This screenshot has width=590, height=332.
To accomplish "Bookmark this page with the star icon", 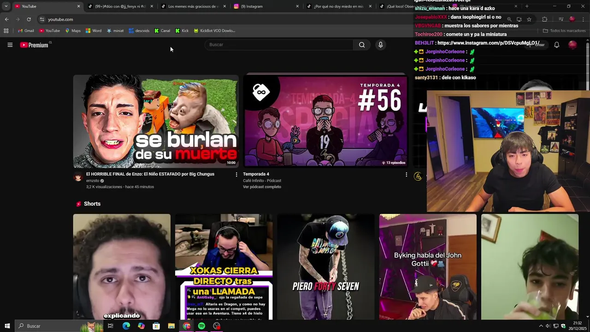I will tap(529, 19).
